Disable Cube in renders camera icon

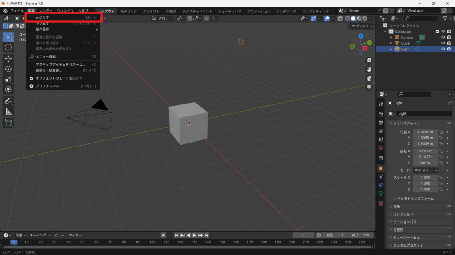pyautogui.click(x=449, y=43)
